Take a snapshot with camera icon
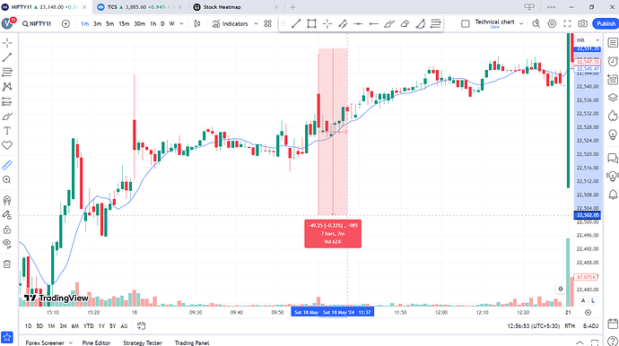The image size is (619, 346). pos(583,23)
